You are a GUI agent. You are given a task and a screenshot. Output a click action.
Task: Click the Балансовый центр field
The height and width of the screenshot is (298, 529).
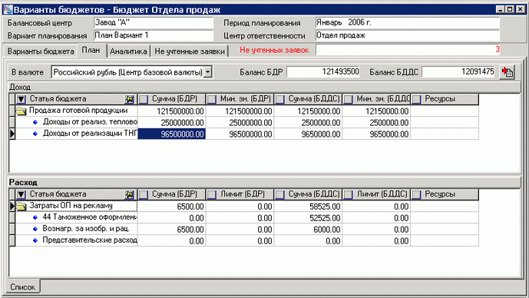154,22
